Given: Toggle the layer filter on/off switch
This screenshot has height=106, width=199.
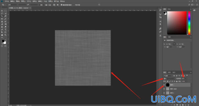Looking at the screenshot, I should (x=187, y=76).
